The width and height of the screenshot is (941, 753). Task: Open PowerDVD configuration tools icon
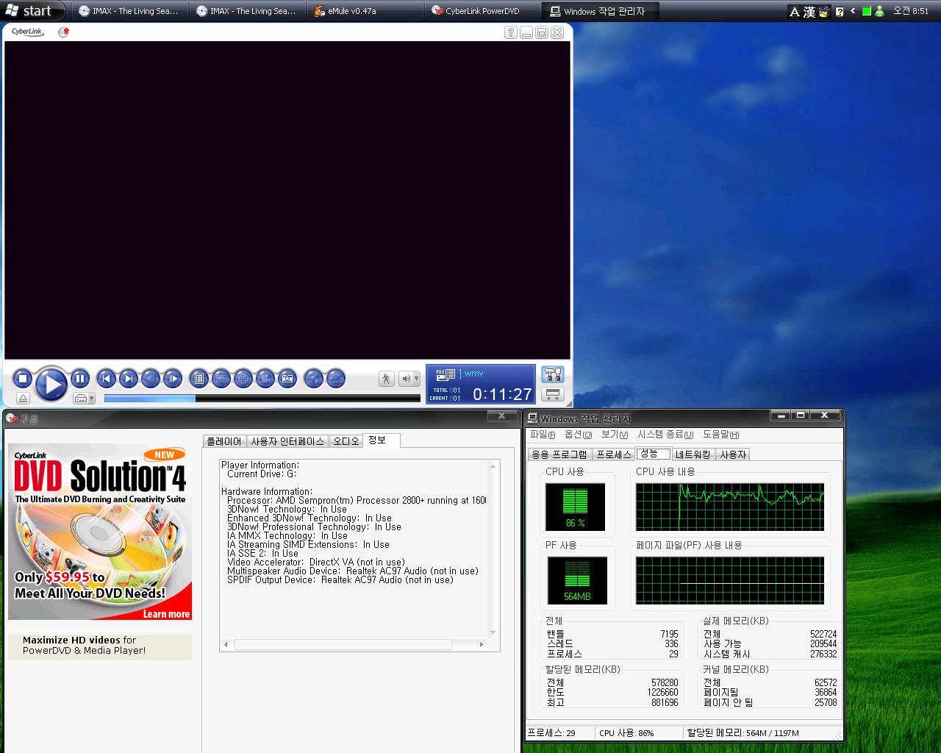pos(552,374)
